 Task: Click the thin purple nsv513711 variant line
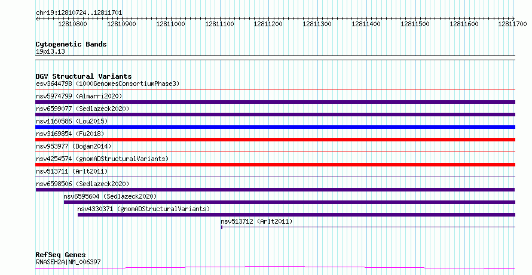click(275, 177)
